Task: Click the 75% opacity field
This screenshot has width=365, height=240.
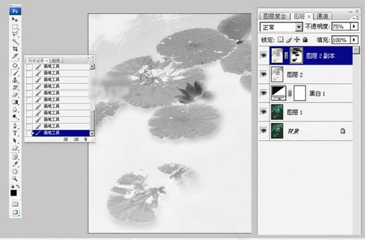Action: pyautogui.click(x=341, y=27)
